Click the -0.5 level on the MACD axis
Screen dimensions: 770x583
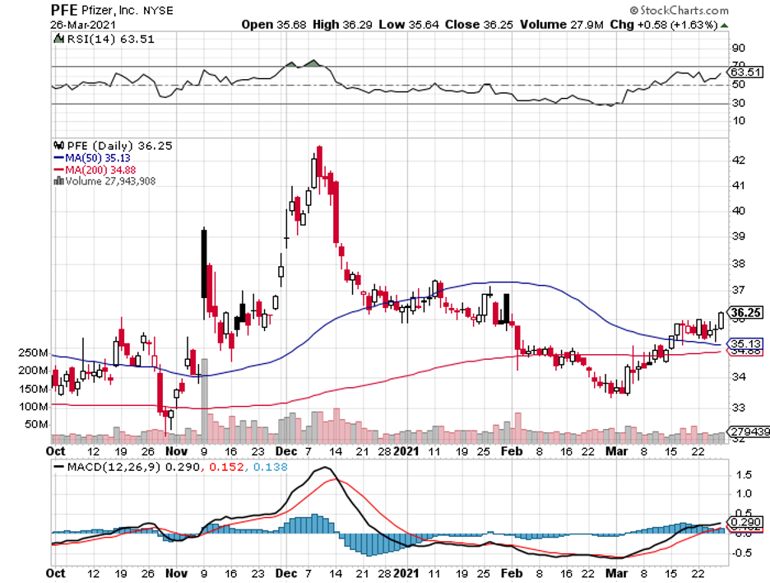[x=742, y=553]
